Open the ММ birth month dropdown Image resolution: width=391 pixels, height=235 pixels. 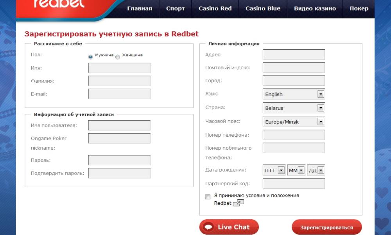coord(296,170)
